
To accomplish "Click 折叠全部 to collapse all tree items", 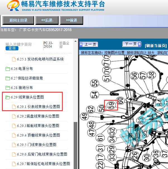I will 64,45.
